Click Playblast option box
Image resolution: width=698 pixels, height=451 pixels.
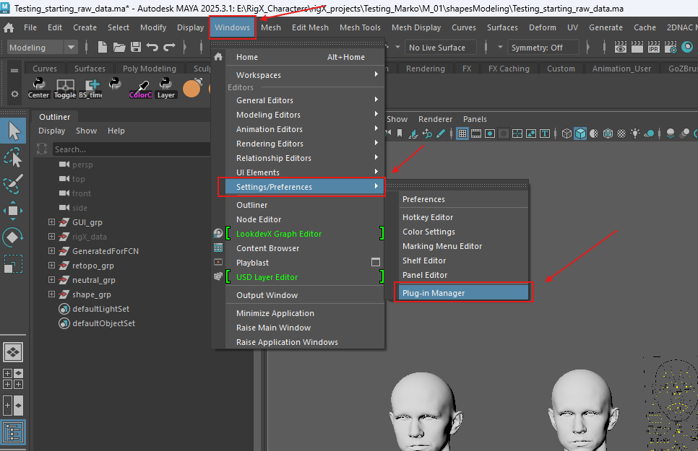point(375,263)
